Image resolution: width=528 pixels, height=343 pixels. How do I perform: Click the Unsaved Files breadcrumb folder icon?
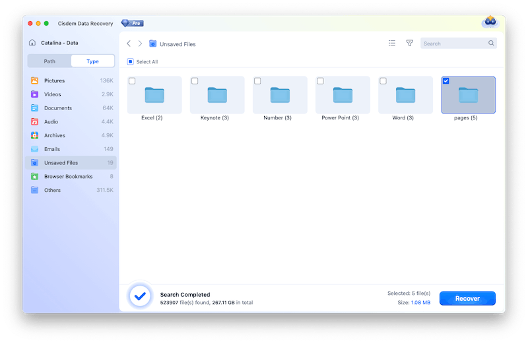point(153,44)
